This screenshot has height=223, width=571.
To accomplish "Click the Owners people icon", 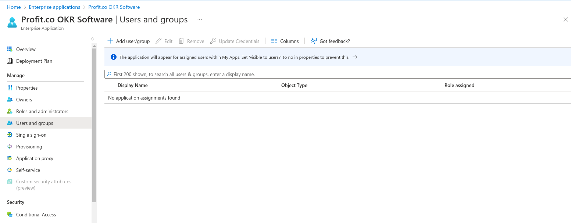I will point(10,100).
